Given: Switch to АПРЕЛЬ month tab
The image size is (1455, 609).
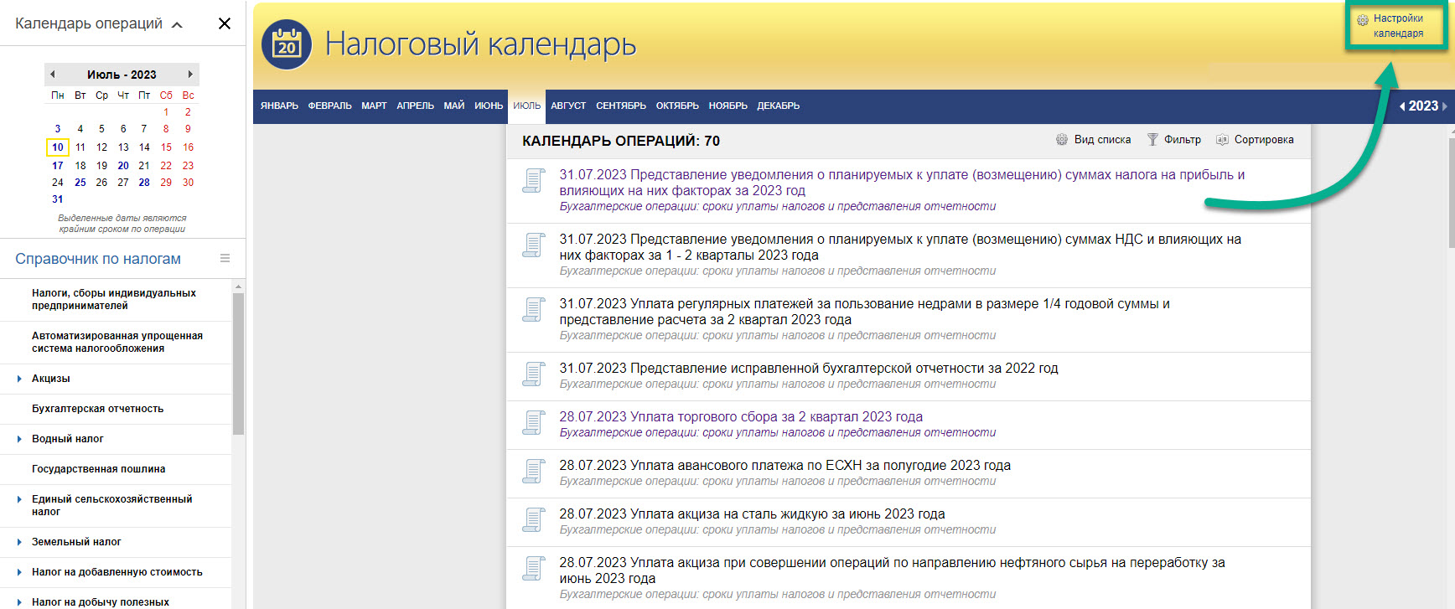Looking at the screenshot, I should pyautogui.click(x=415, y=106).
